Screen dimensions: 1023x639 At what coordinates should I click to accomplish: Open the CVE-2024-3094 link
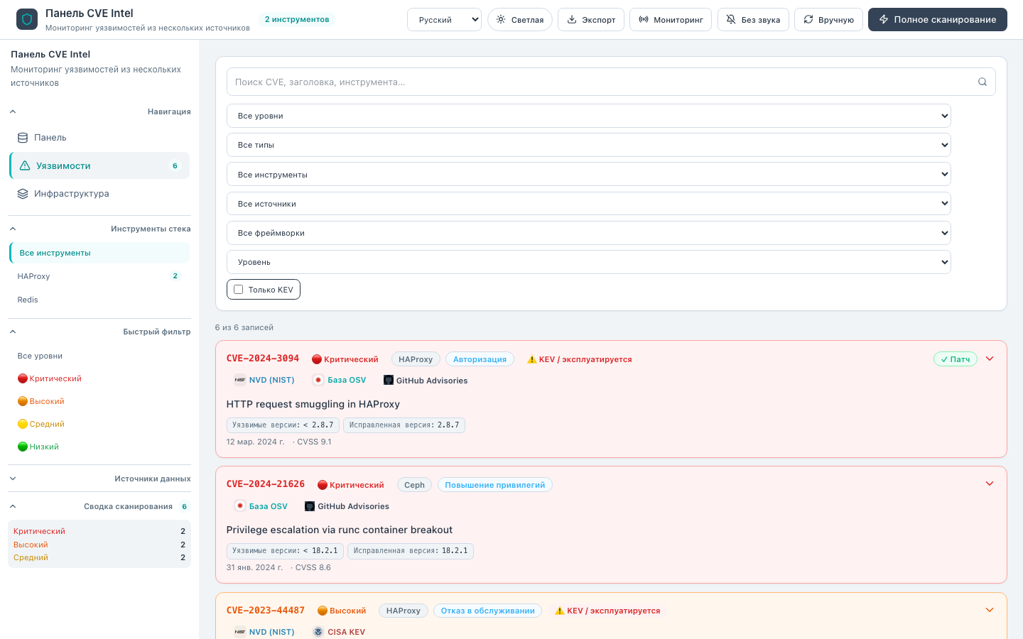click(x=263, y=359)
